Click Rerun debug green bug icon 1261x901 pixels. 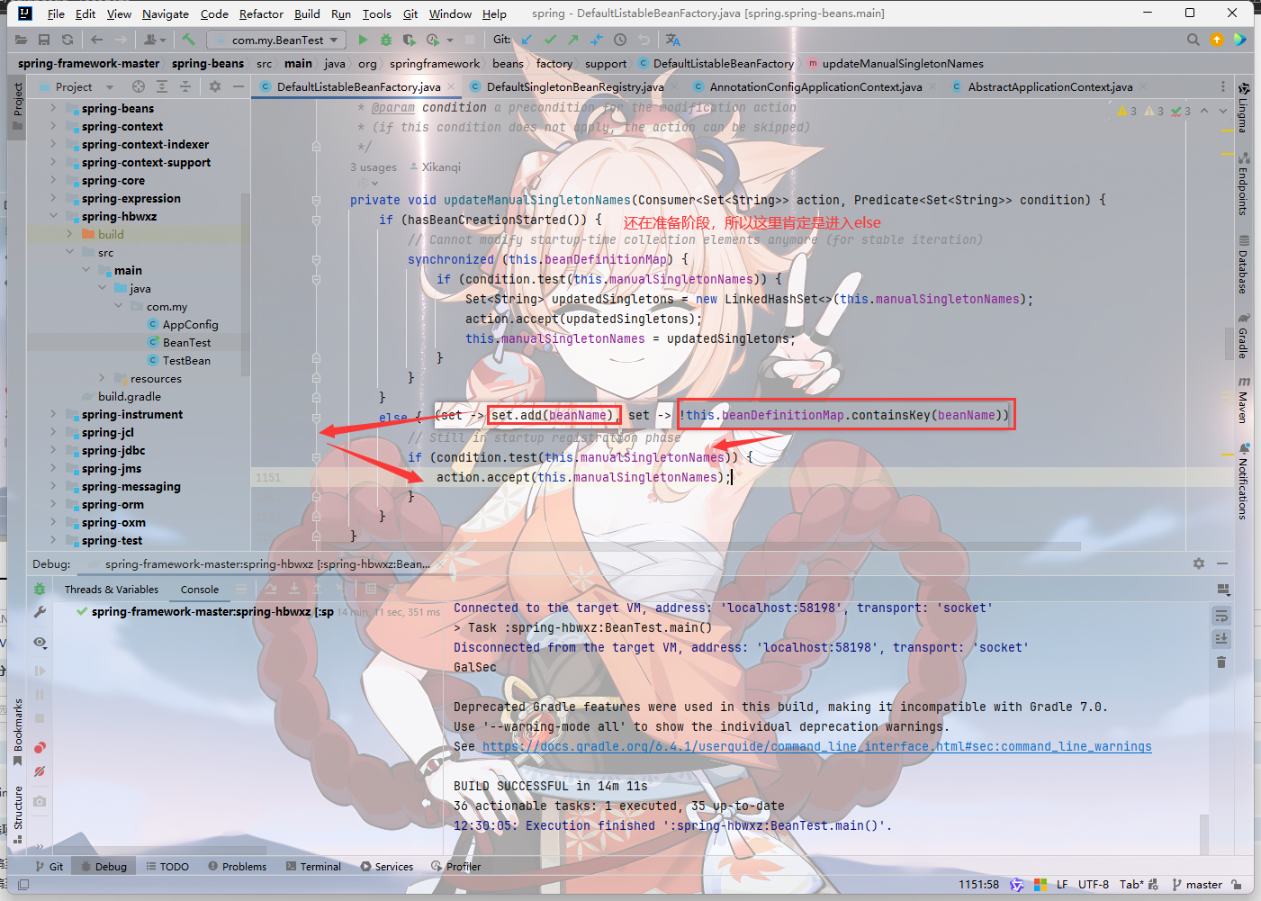pyautogui.click(x=40, y=589)
